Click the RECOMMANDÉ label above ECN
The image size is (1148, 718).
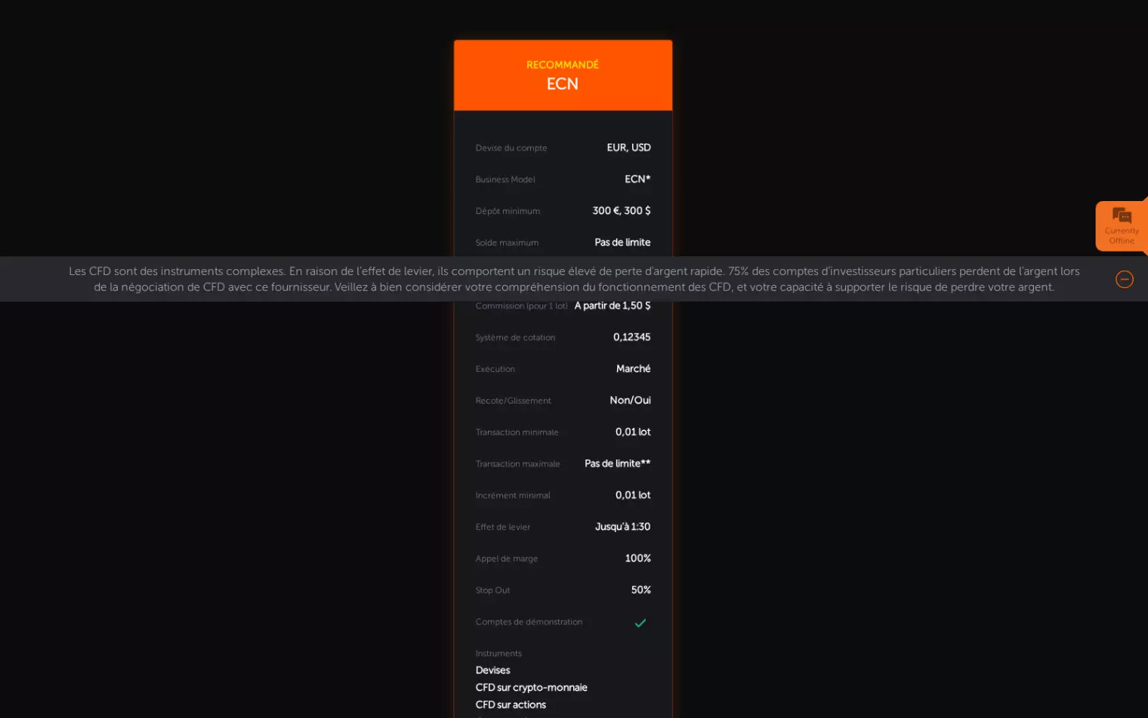[563, 65]
